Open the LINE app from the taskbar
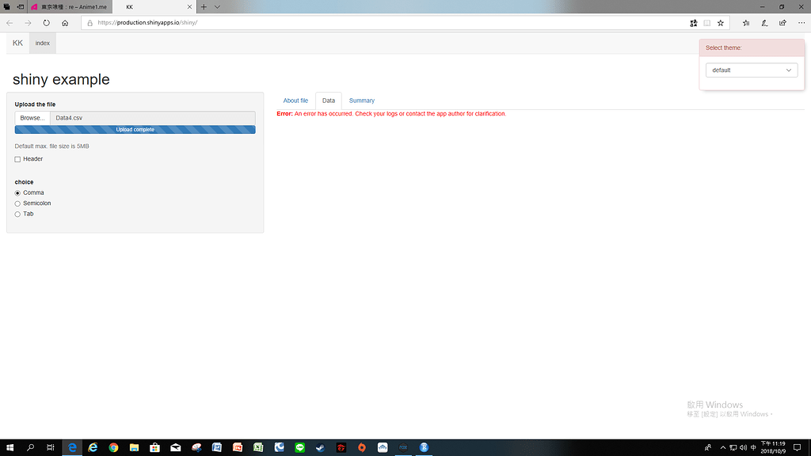The height and width of the screenshot is (456, 811). click(299, 447)
